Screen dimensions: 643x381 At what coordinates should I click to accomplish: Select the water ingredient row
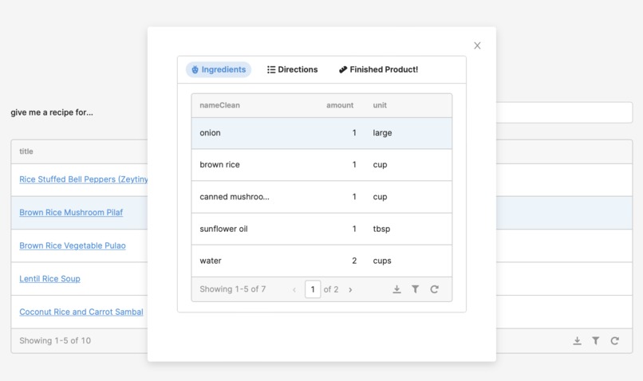(321, 261)
